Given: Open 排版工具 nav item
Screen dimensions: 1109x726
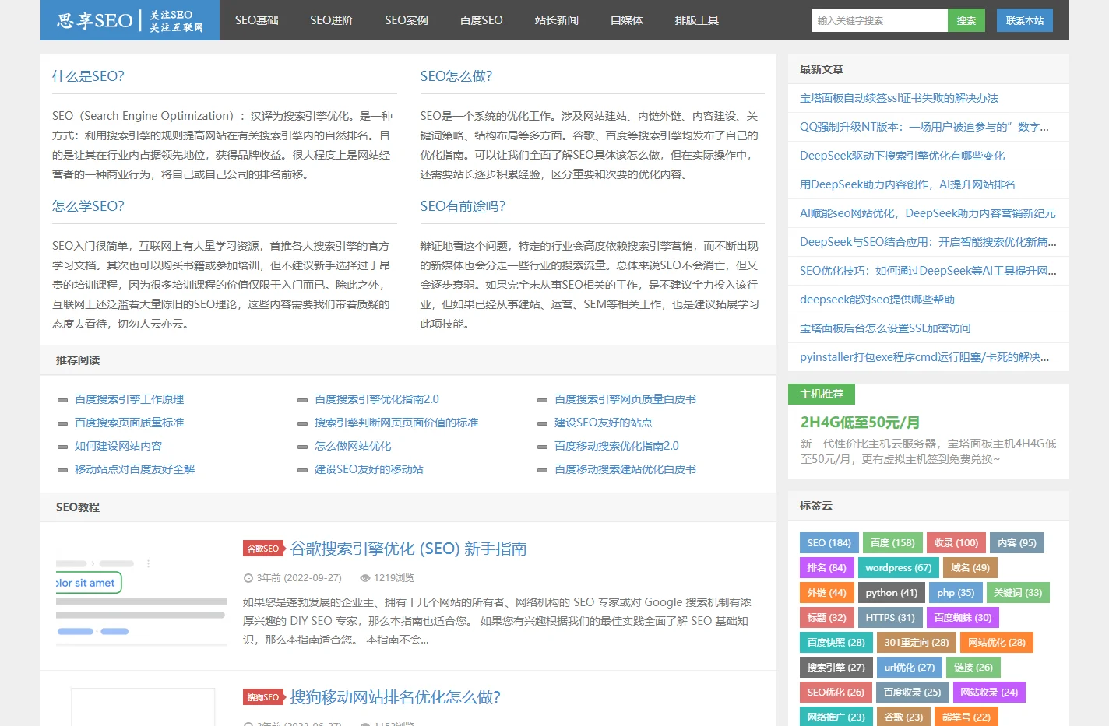Looking at the screenshot, I should [x=697, y=20].
